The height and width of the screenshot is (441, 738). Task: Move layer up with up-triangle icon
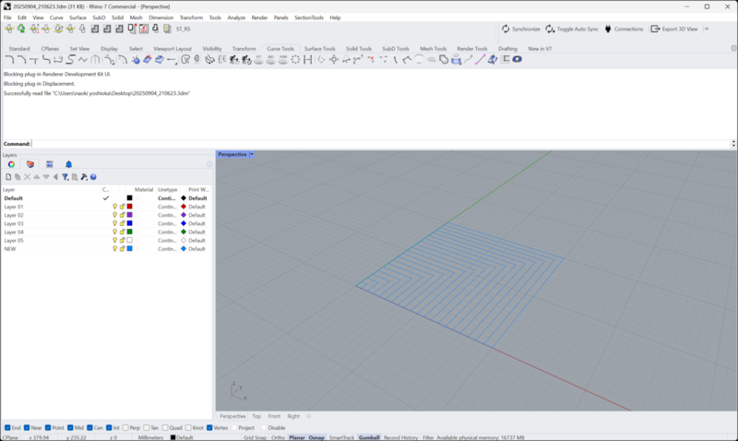tap(36, 177)
